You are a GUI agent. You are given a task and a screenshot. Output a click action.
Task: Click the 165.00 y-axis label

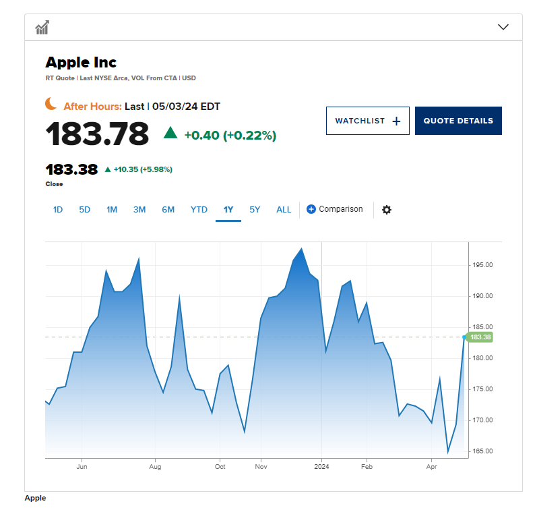tap(482, 451)
